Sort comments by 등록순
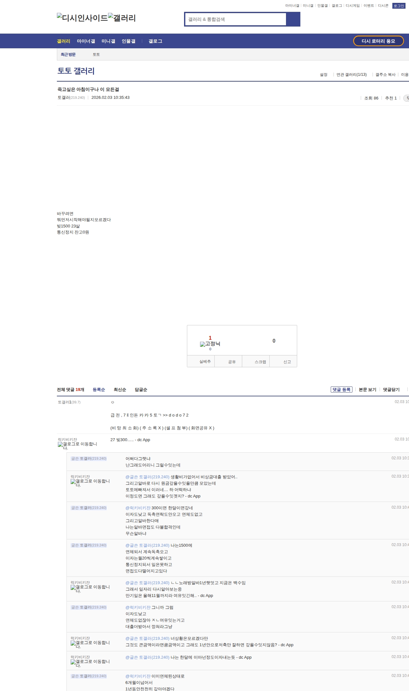The width and height of the screenshot is (409, 691). pos(99,390)
